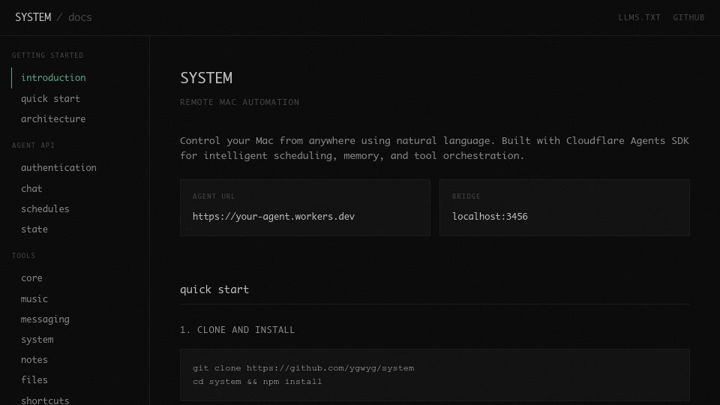Click the SYSTEM page title
720x405 pixels.
tap(206, 77)
